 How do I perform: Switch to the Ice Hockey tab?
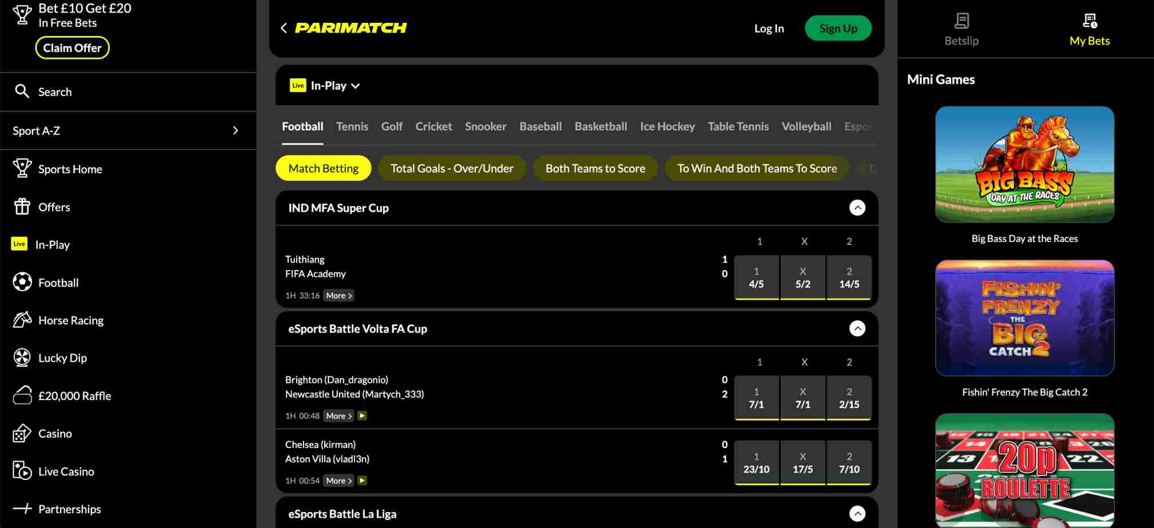pos(667,126)
